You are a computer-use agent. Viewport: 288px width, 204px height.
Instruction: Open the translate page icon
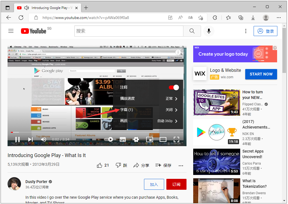[190, 18]
